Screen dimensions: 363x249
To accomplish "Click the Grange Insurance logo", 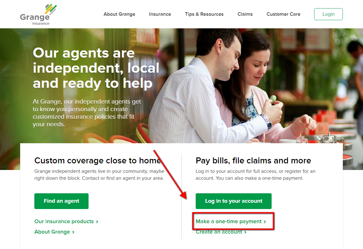I will [x=38, y=14].
